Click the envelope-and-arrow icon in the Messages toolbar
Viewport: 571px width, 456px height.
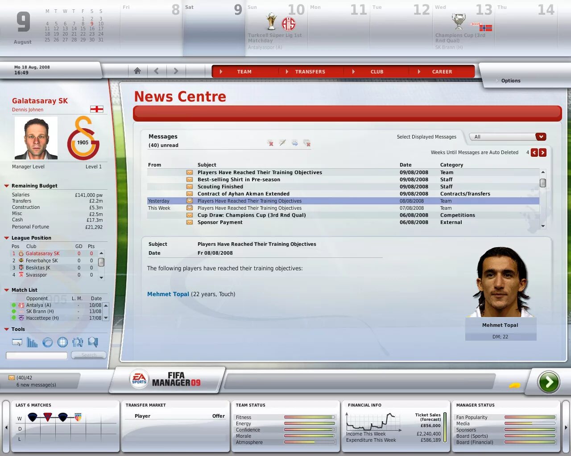click(295, 143)
